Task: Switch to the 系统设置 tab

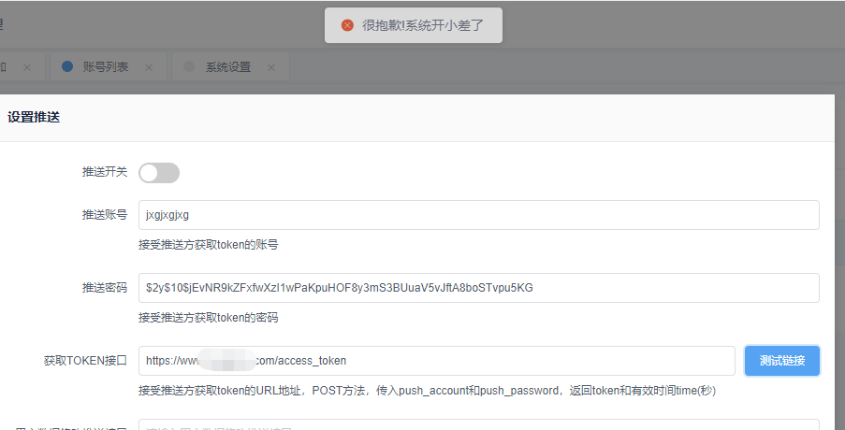Action: pyautogui.click(x=228, y=67)
